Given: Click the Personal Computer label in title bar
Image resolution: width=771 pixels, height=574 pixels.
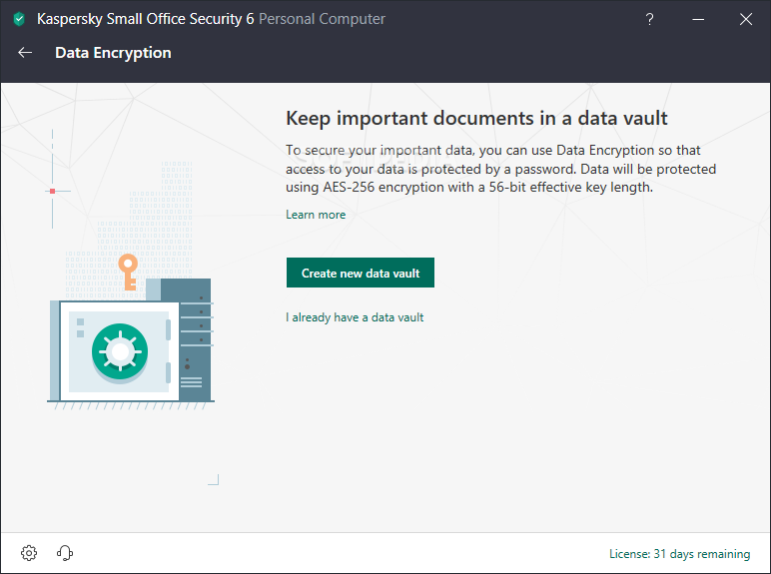Looking at the screenshot, I should pyautogui.click(x=322, y=19).
